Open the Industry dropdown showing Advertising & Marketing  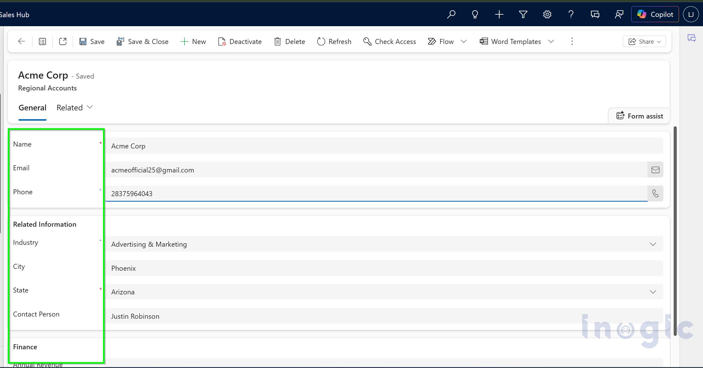384,244
